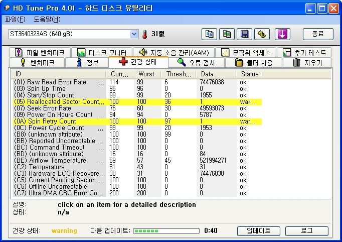Click the HD Tune title bar app icon

[7, 8]
